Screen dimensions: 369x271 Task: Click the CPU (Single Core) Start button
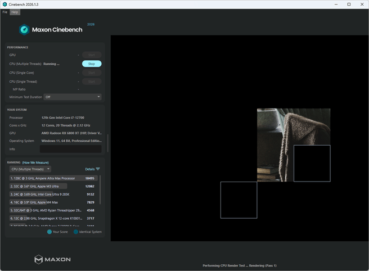pos(92,73)
